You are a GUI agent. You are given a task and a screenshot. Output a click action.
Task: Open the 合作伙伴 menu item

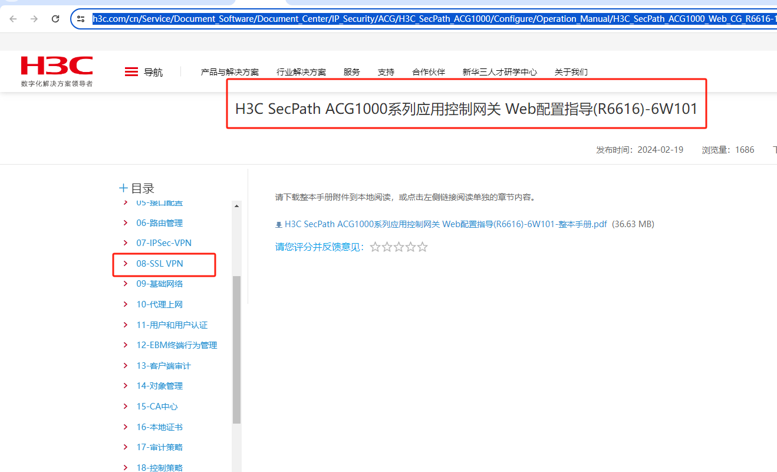pos(429,72)
